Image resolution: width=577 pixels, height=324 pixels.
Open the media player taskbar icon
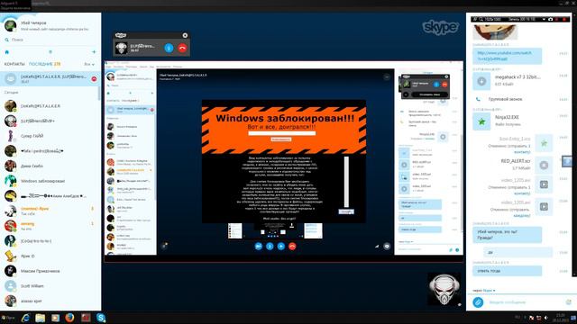tap(55, 318)
